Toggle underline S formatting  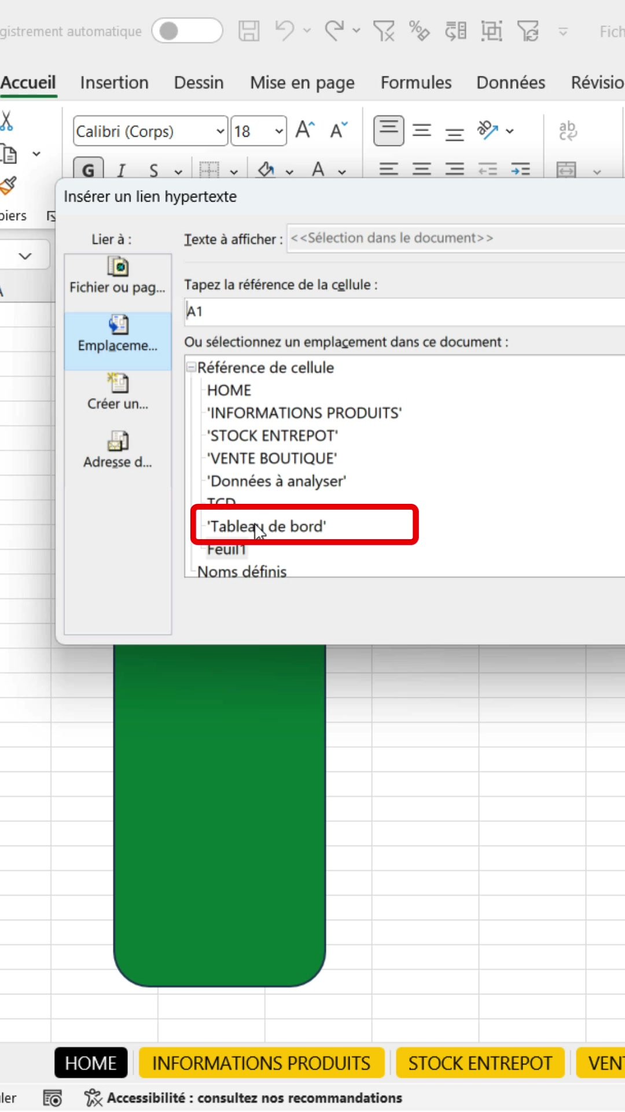153,170
